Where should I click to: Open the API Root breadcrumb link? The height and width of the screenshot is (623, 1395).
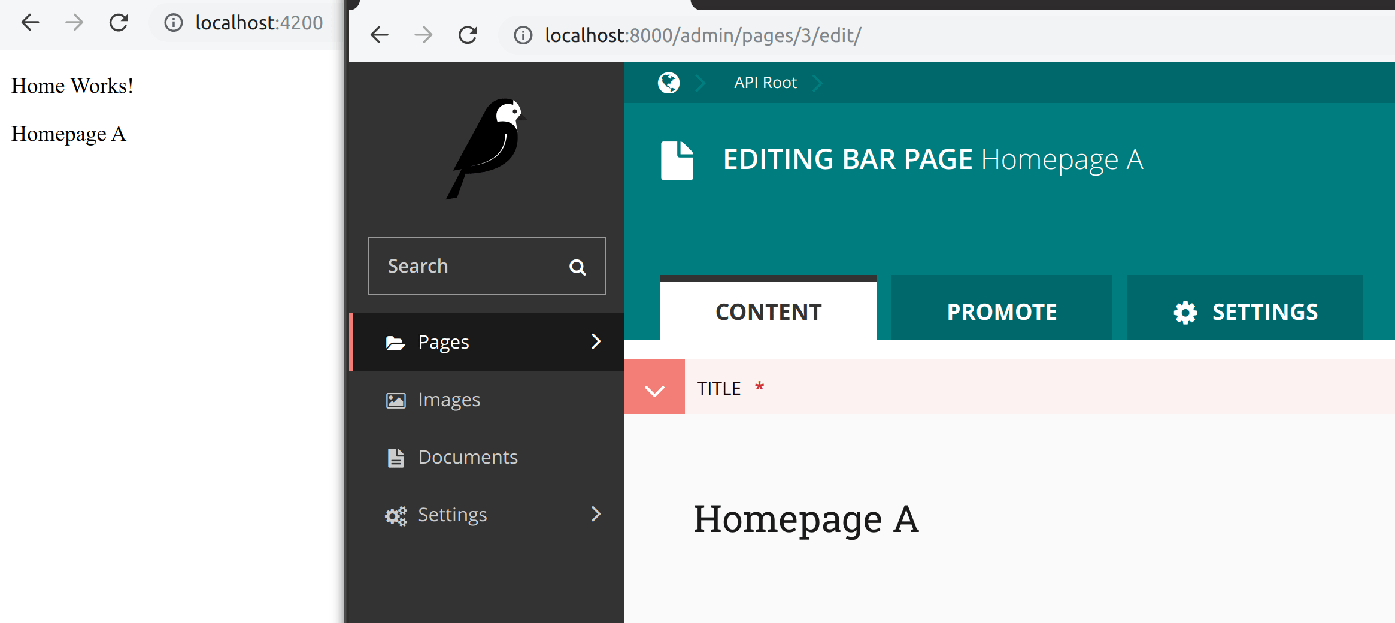pos(765,82)
